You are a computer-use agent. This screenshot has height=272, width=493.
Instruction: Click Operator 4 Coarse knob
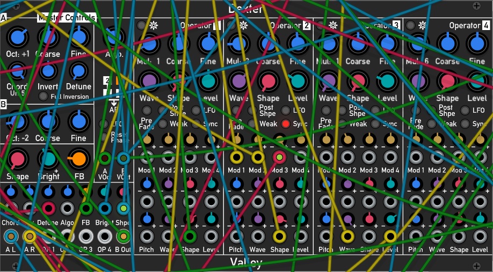tap(447, 43)
